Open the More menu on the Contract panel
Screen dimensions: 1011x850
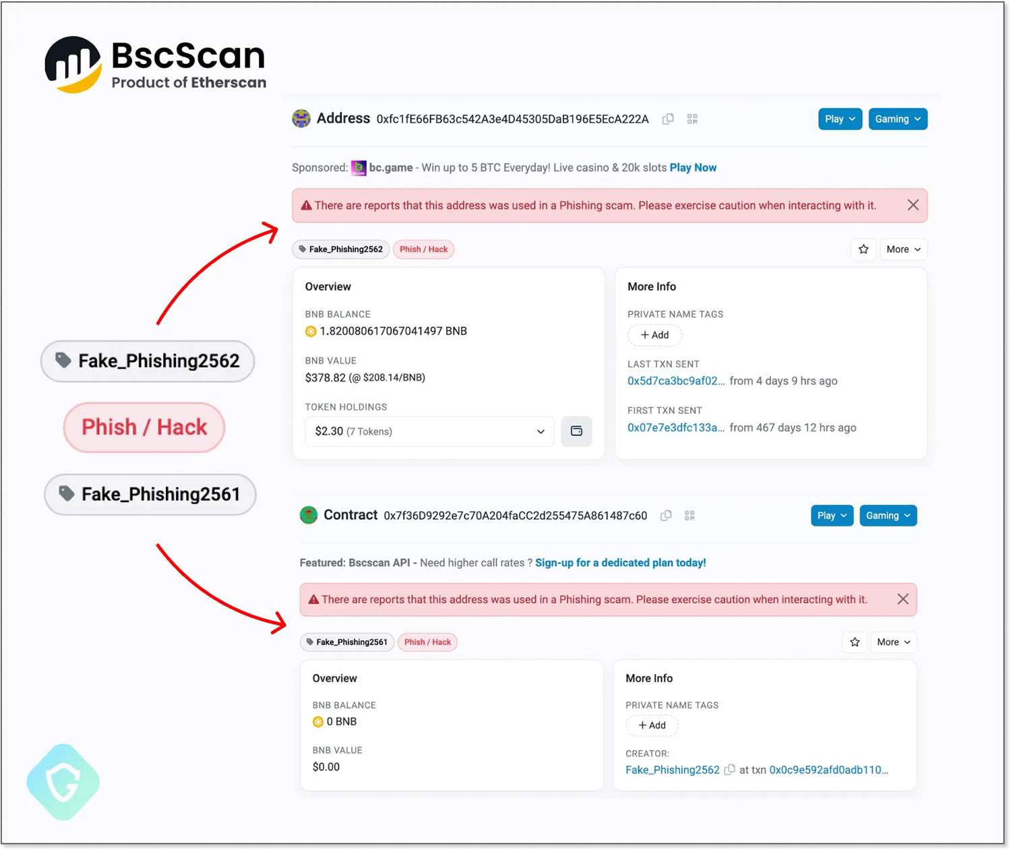point(893,642)
